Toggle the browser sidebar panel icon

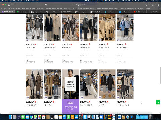click(x=9, y=5)
